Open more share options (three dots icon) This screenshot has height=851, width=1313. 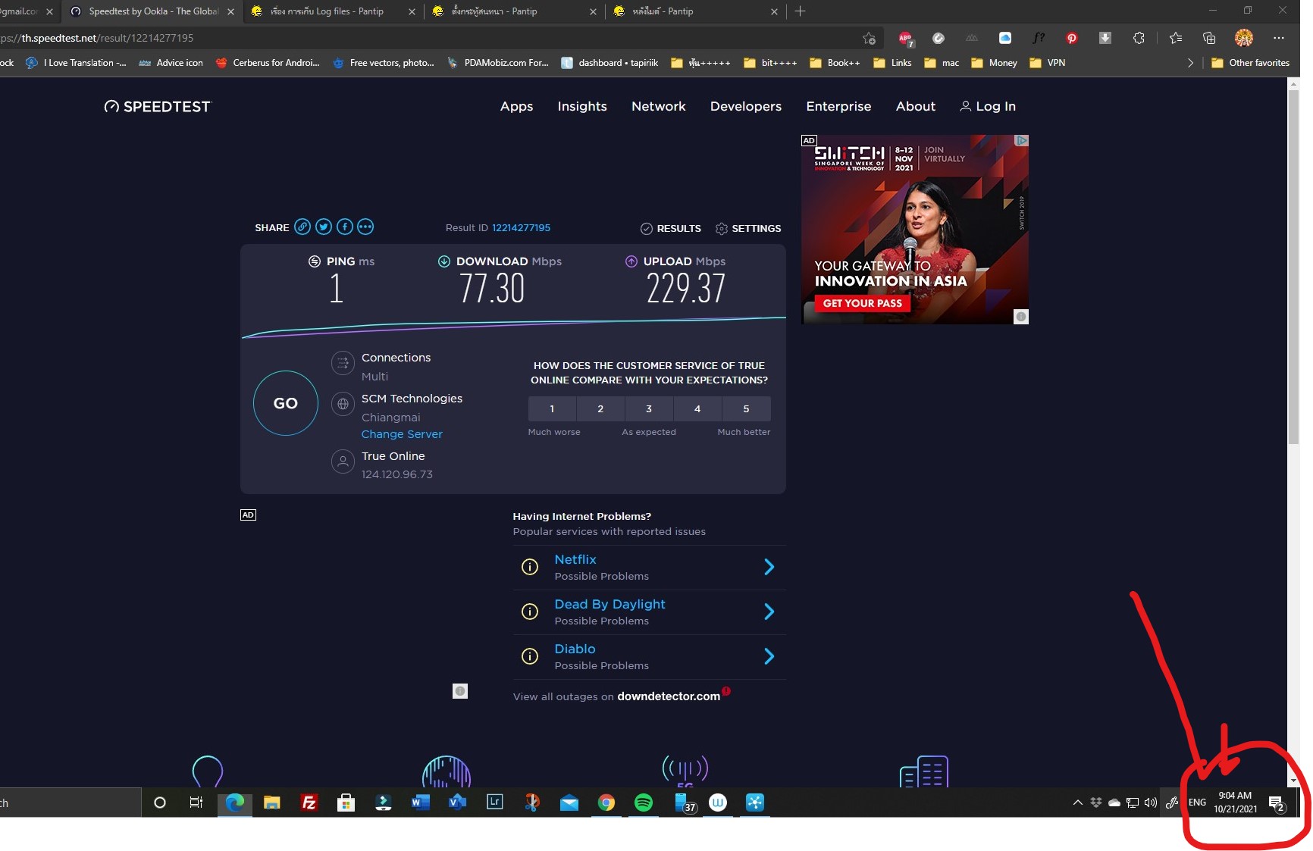click(x=365, y=227)
